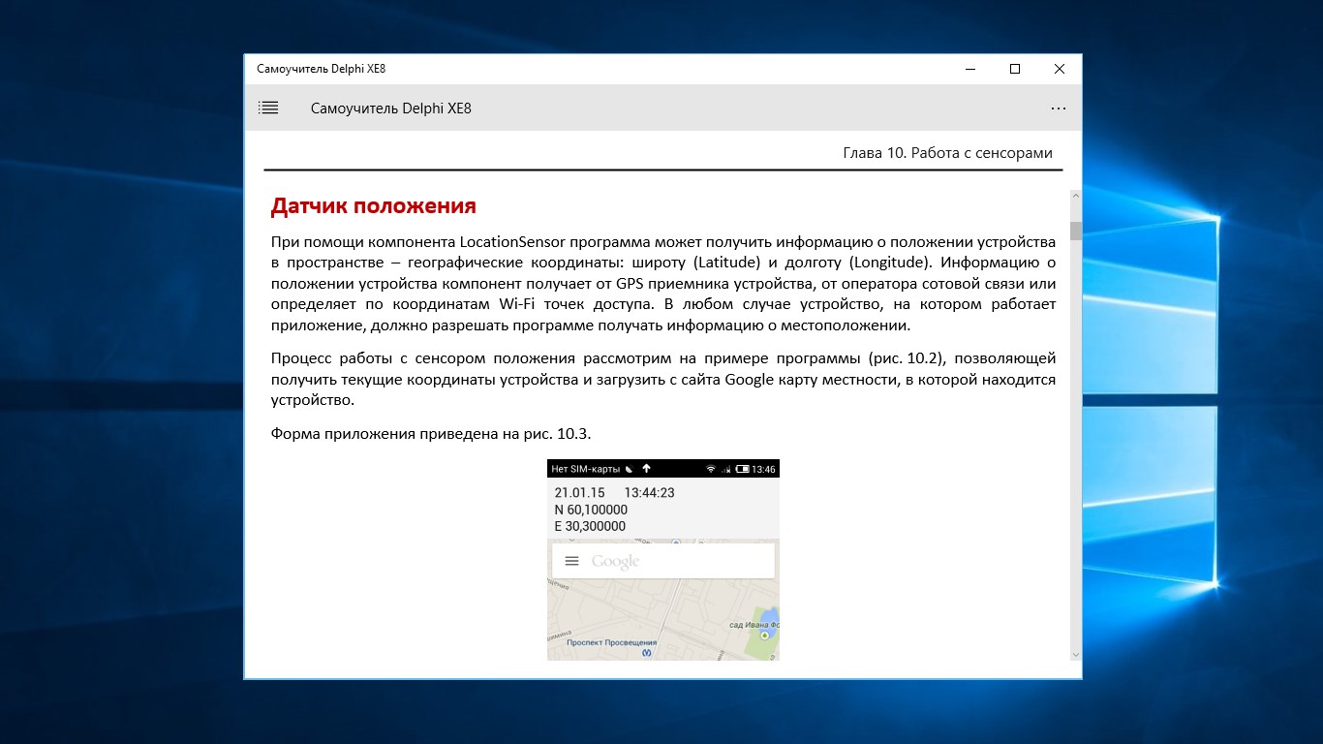Click the scrollbar up arrow
1323x744 pixels.
point(1075,197)
